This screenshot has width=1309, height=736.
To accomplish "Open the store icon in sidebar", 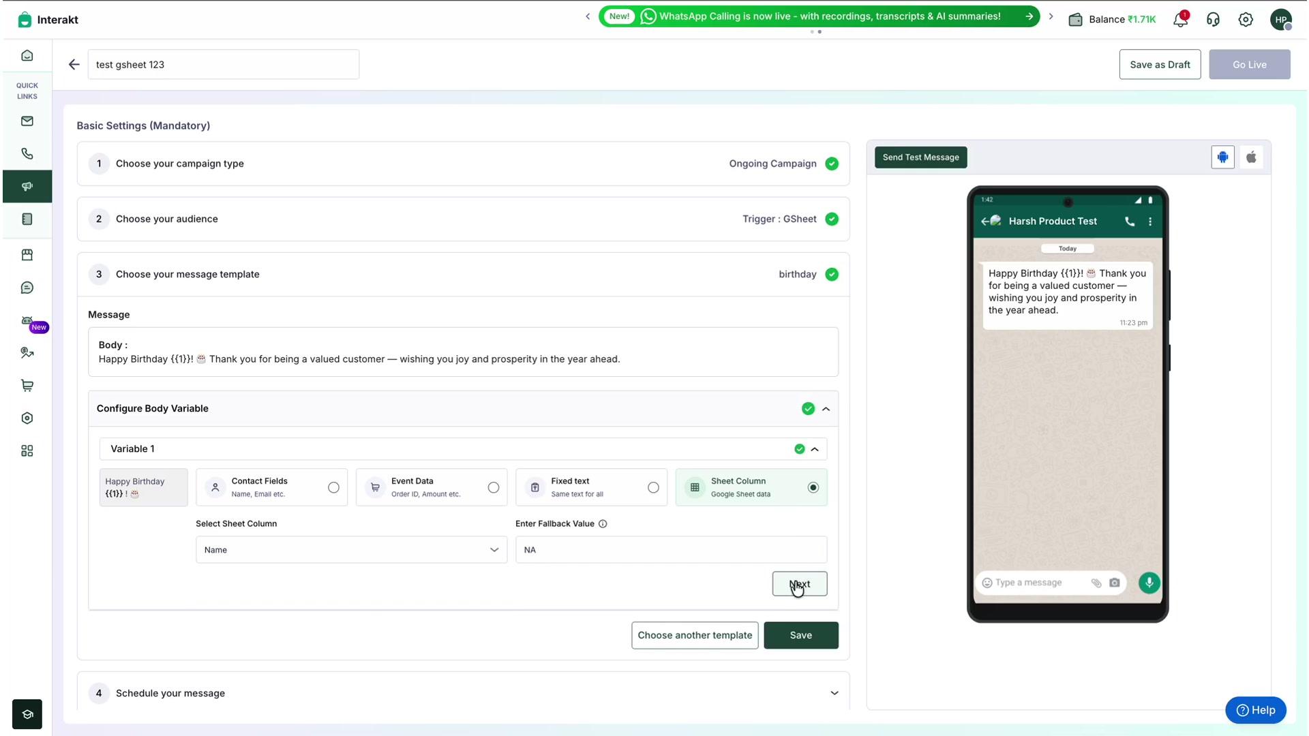I will 27,255.
